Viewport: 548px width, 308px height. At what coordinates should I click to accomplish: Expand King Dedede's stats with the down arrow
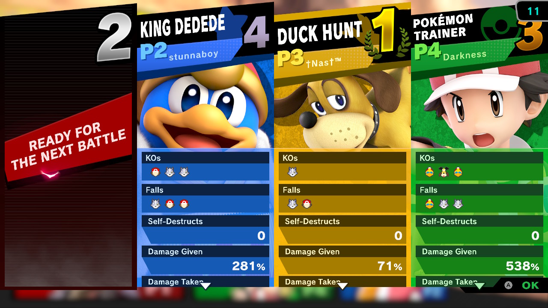point(206,286)
